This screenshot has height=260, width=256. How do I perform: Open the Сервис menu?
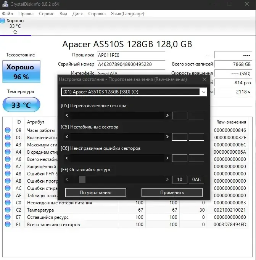click(47, 14)
